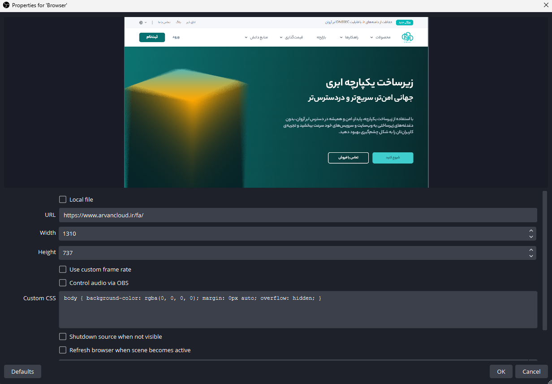The image size is (552, 384).
Task: Click into the URL text field
Action: click(x=298, y=215)
